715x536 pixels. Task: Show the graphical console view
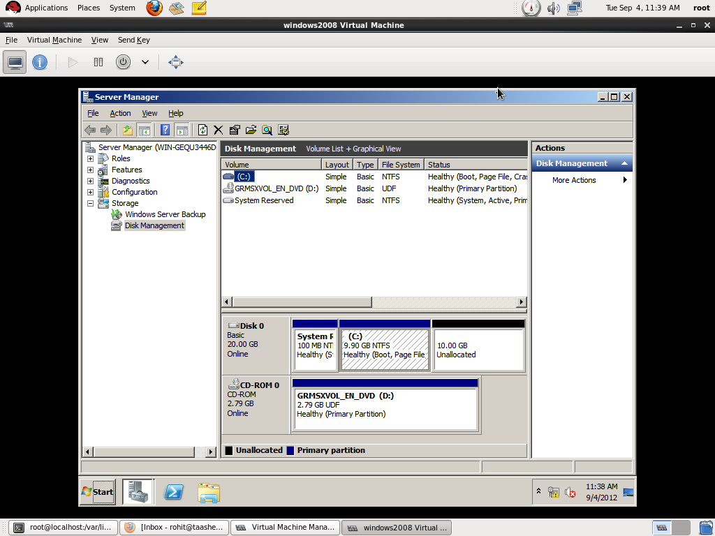coord(15,62)
